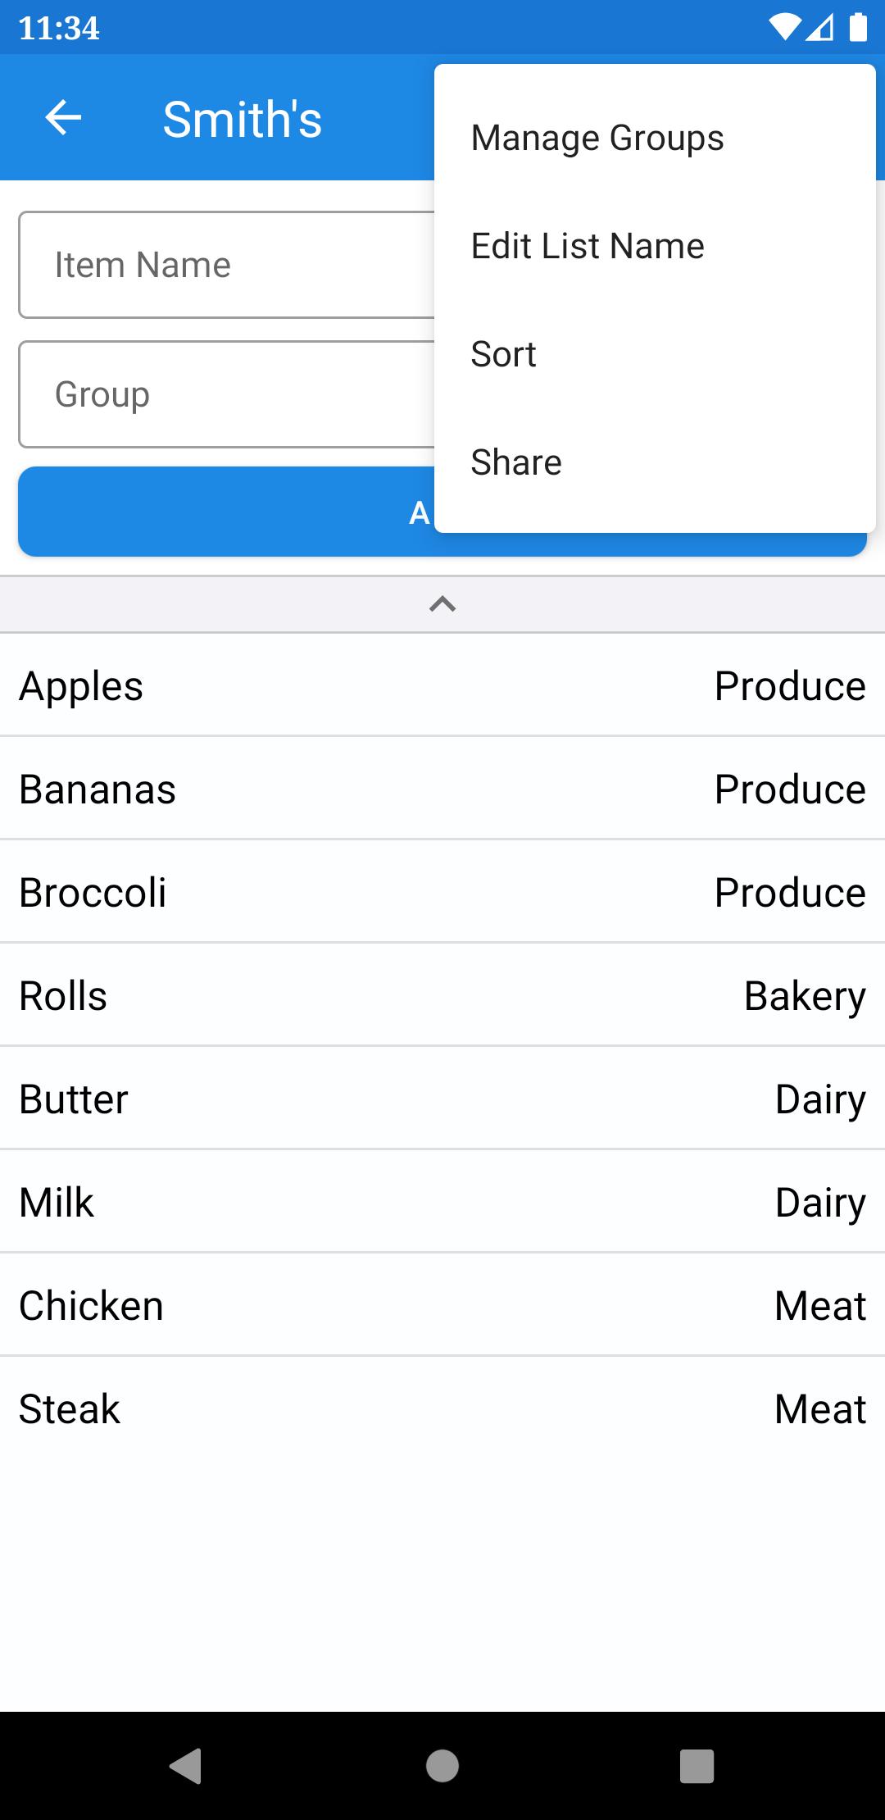Open recent apps square button
885x1820 pixels.
click(697, 1766)
